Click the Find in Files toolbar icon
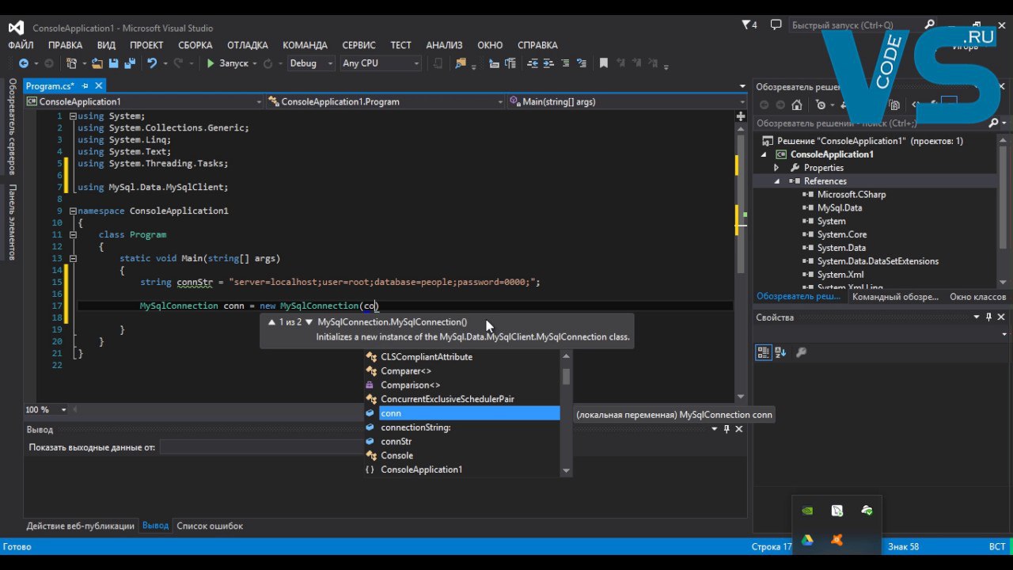Image resolution: width=1013 pixels, height=570 pixels. coord(461,63)
